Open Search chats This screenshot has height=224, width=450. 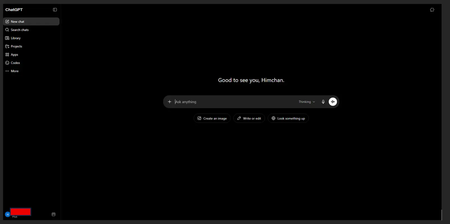tap(31, 30)
